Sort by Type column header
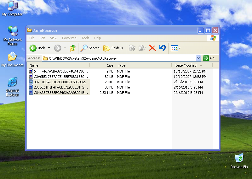252x179 pixels. coord(143,65)
